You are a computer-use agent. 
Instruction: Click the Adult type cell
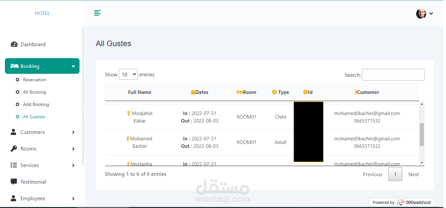pos(280,142)
